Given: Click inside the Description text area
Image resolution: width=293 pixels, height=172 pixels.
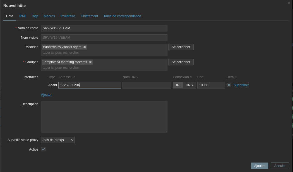Looking at the screenshot, I should pyautogui.click(x=104, y=117).
